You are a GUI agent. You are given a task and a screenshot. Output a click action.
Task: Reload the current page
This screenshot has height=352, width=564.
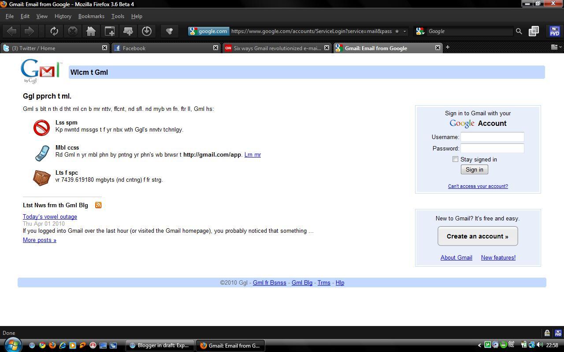coord(54,31)
